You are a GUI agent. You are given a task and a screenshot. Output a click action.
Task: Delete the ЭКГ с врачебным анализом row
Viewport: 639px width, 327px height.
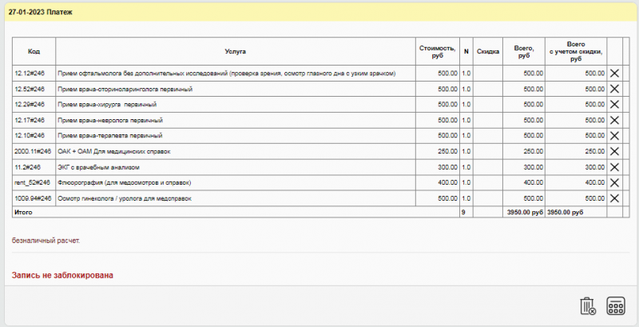pyautogui.click(x=614, y=167)
